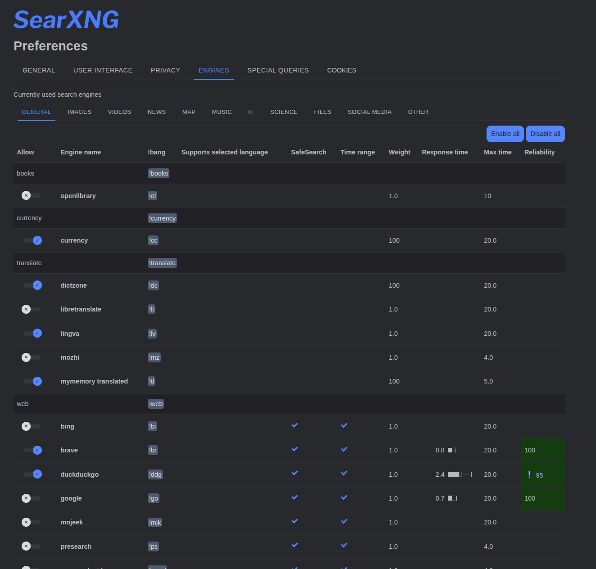Viewport: 596px width, 569px height.
Task: Toggle off the lingva engine
Action: pyautogui.click(x=32, y=333)
